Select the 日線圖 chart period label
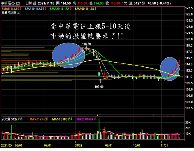Screen dimensions: 194x151 (31, 3)
